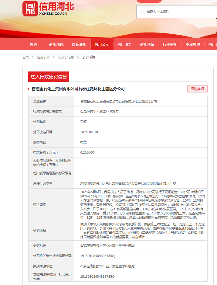Click the 处罚类别 label cell
217x285 pixels.
click(51, 122)
